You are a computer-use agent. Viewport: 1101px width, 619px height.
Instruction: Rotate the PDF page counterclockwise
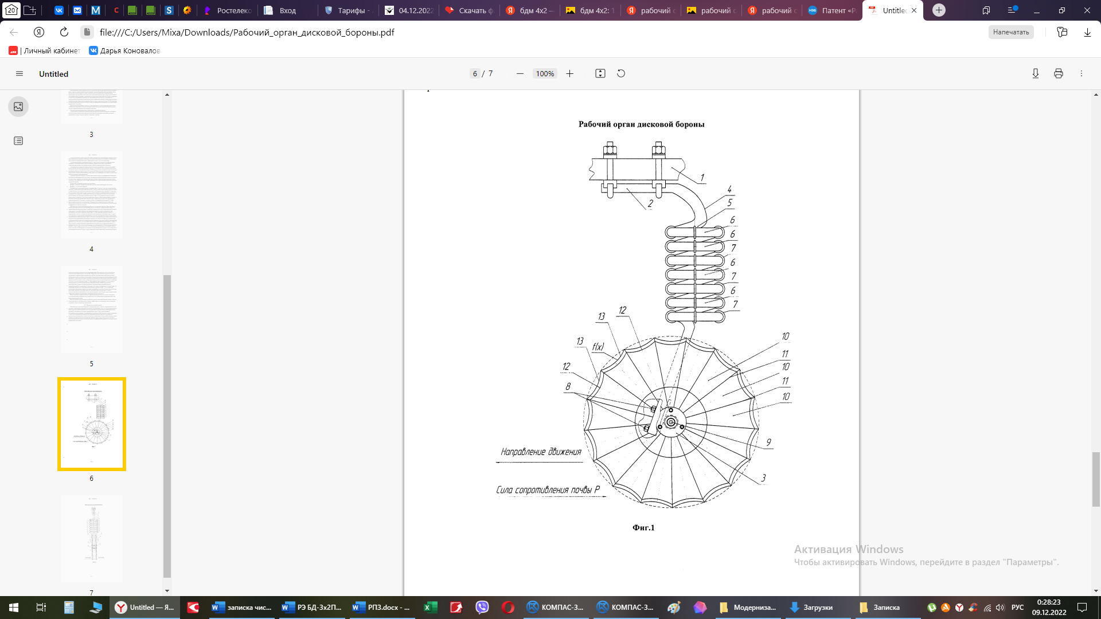click(621, 73)
